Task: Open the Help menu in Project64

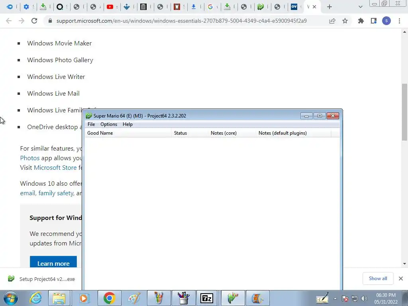Action: click(127, 124)
